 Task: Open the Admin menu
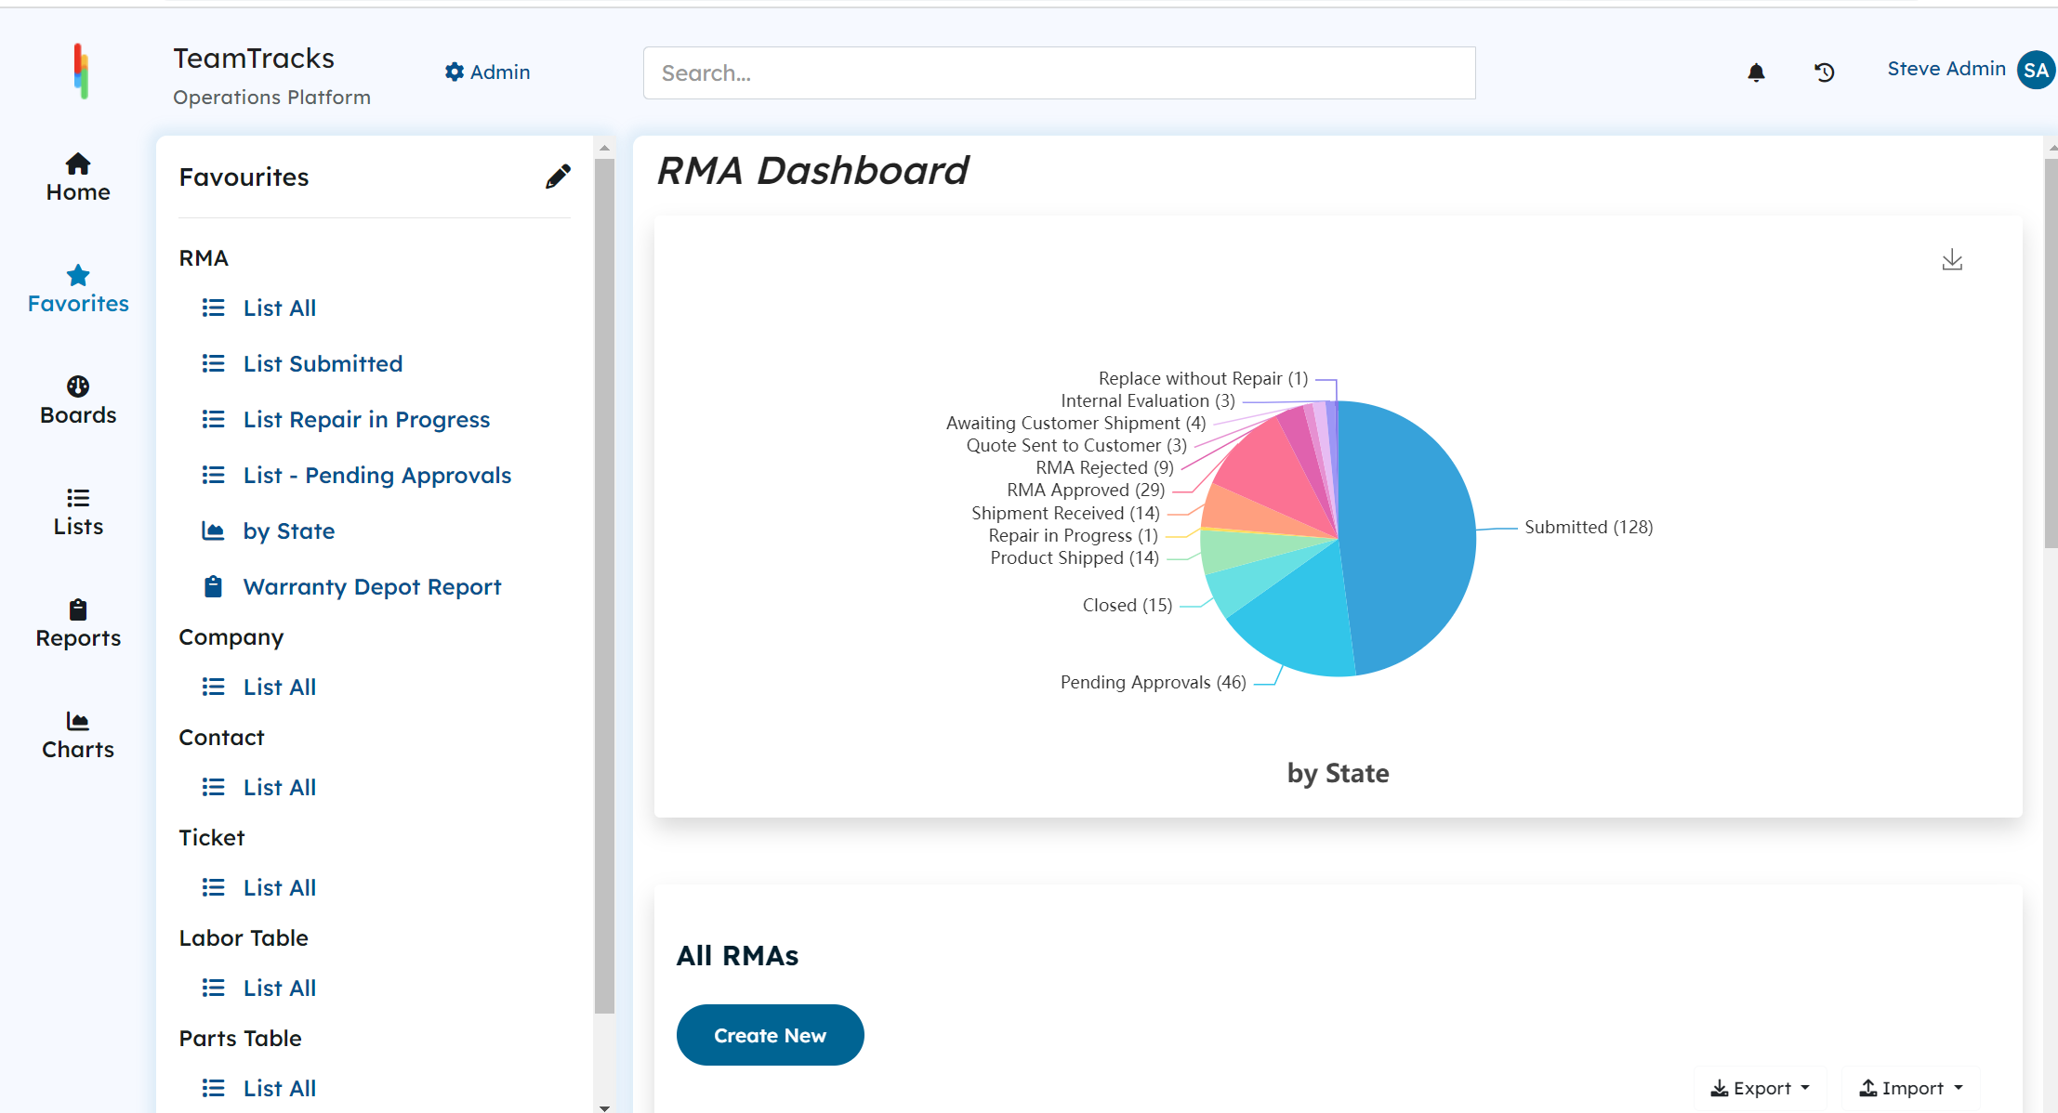click(487, 72)
